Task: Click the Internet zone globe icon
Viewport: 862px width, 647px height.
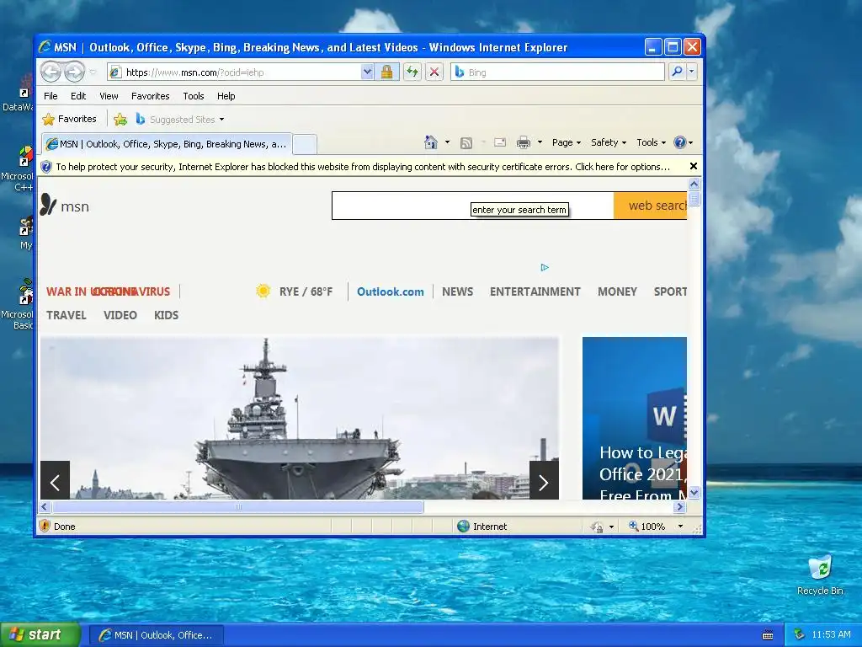Action: (464, 526)
